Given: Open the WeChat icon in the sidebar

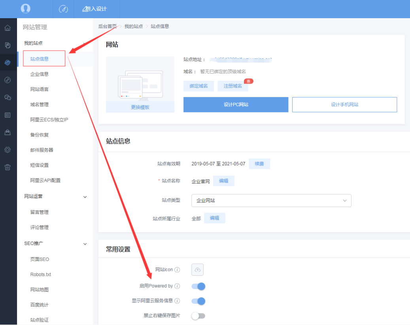Looking at the screenshot, I should (8, 97).
